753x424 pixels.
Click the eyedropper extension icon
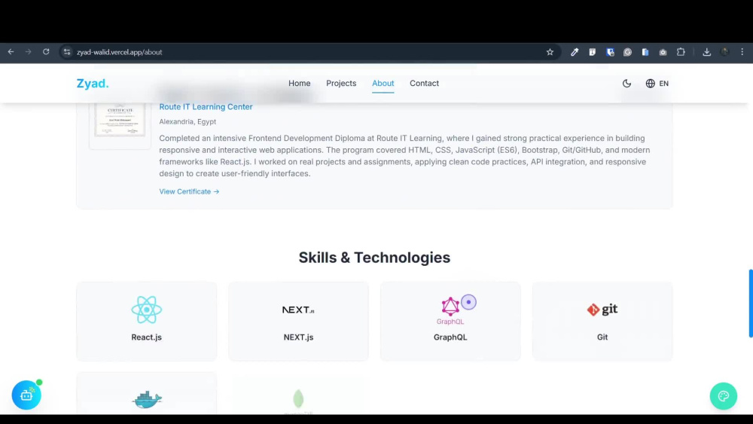(575, 52)
